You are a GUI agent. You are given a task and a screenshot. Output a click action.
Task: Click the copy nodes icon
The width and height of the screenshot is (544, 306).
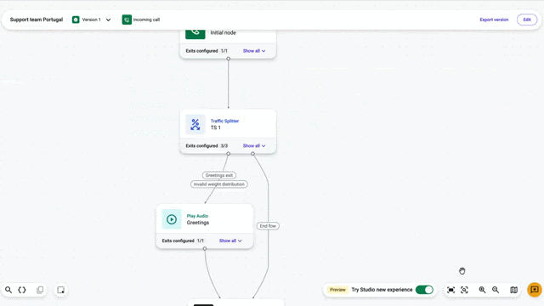(40, 290)
